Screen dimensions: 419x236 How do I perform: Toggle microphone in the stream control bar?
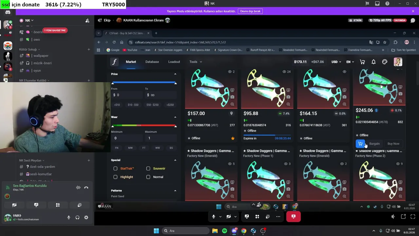[x=213, y=216]
